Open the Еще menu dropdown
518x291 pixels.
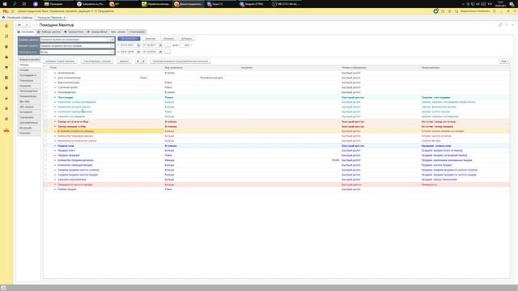click(x=504, y=61)
